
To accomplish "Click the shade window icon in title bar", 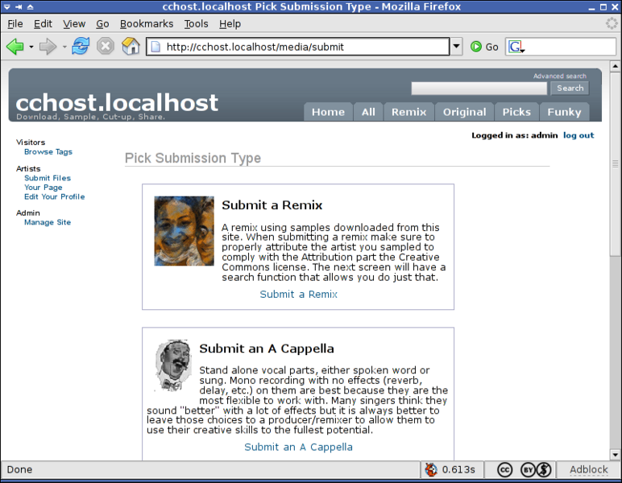I will 31,6.
